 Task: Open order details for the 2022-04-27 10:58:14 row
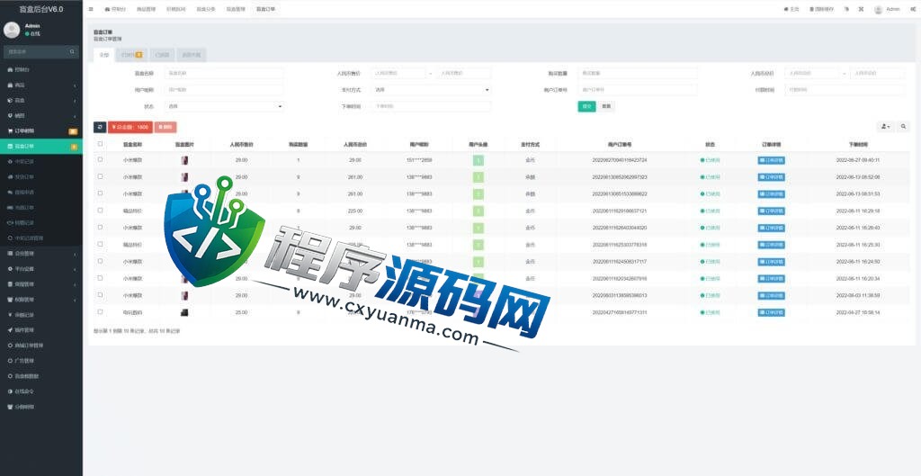point(771,312)
